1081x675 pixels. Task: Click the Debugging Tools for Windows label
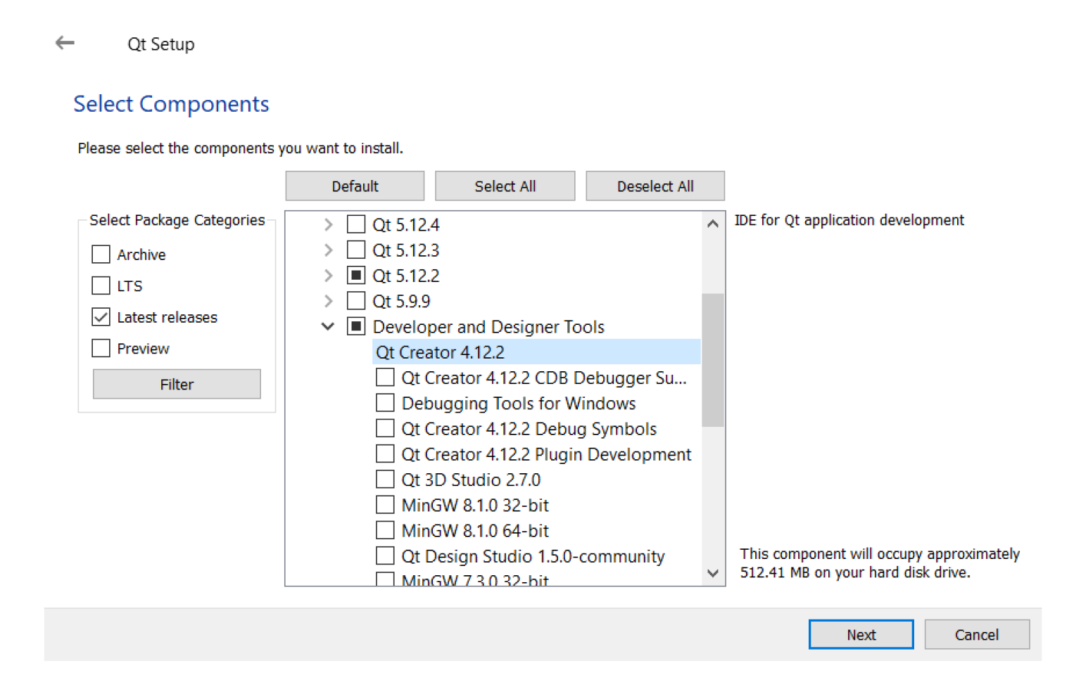coord(519,404)
